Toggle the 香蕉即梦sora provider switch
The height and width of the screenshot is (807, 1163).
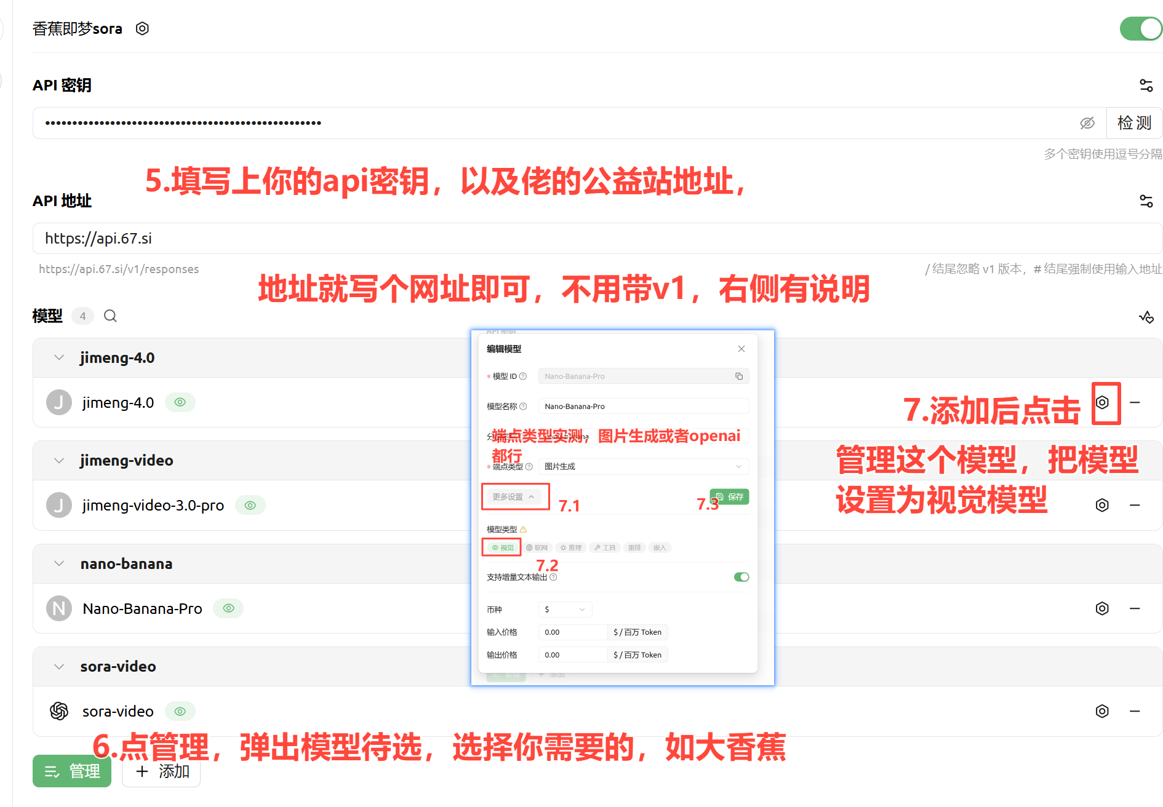point(1140,28)
